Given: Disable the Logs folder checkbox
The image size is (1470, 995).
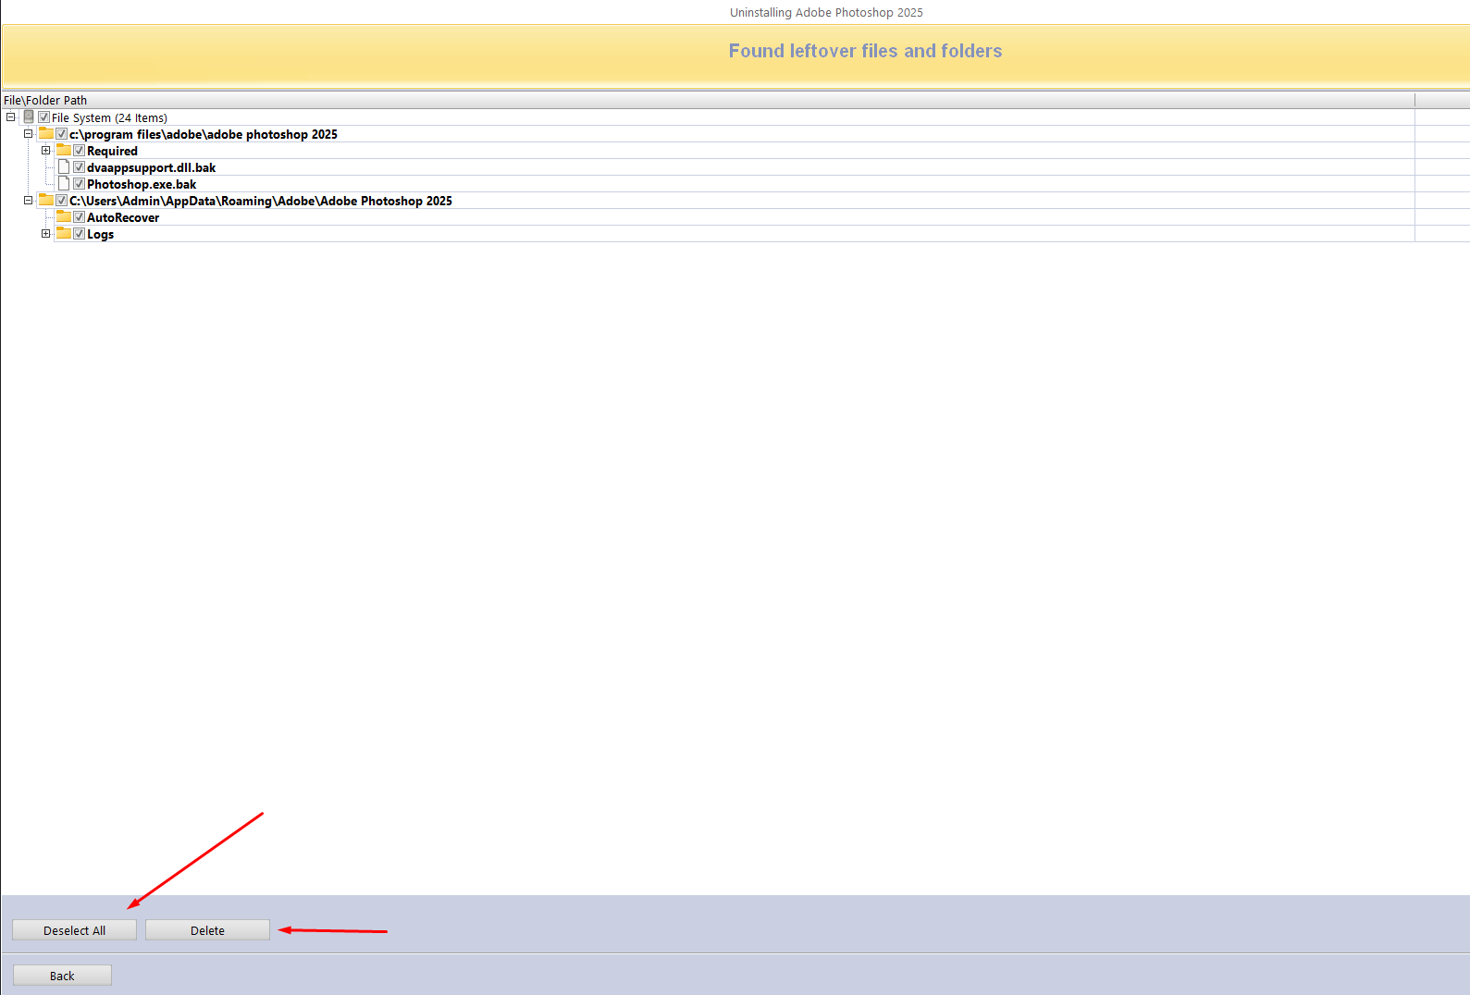Looking at the screenshot, I should tap(80, 234).
